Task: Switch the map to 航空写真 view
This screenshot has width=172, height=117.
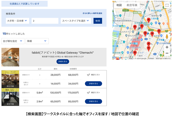Action: click(x=132, y=5)
